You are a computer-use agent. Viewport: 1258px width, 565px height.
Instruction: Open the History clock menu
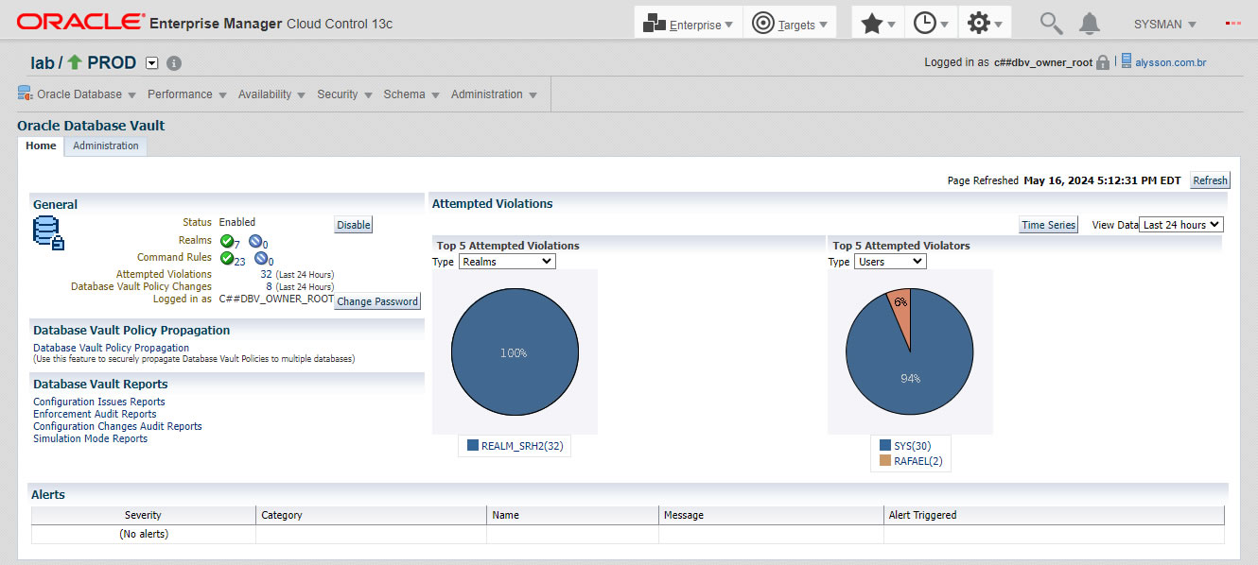click(x=931, y=24)
